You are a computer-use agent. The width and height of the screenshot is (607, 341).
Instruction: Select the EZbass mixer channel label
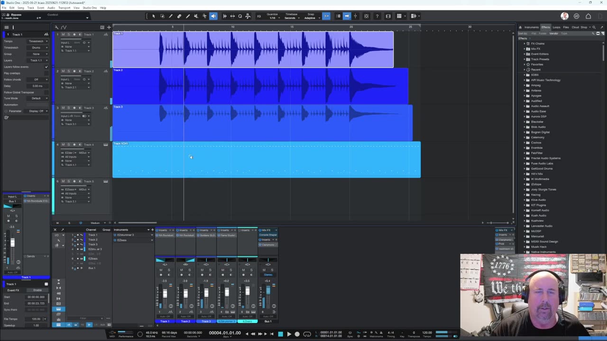tap(248, 322)
